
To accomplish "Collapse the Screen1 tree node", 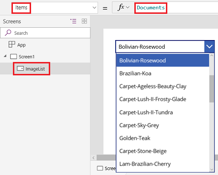I will (5, 56).
